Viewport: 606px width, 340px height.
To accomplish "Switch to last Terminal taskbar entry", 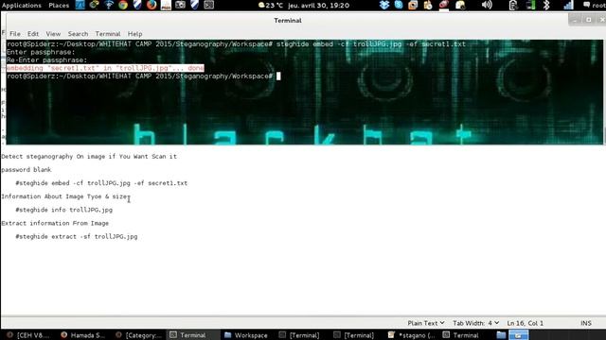I will 461,335.
